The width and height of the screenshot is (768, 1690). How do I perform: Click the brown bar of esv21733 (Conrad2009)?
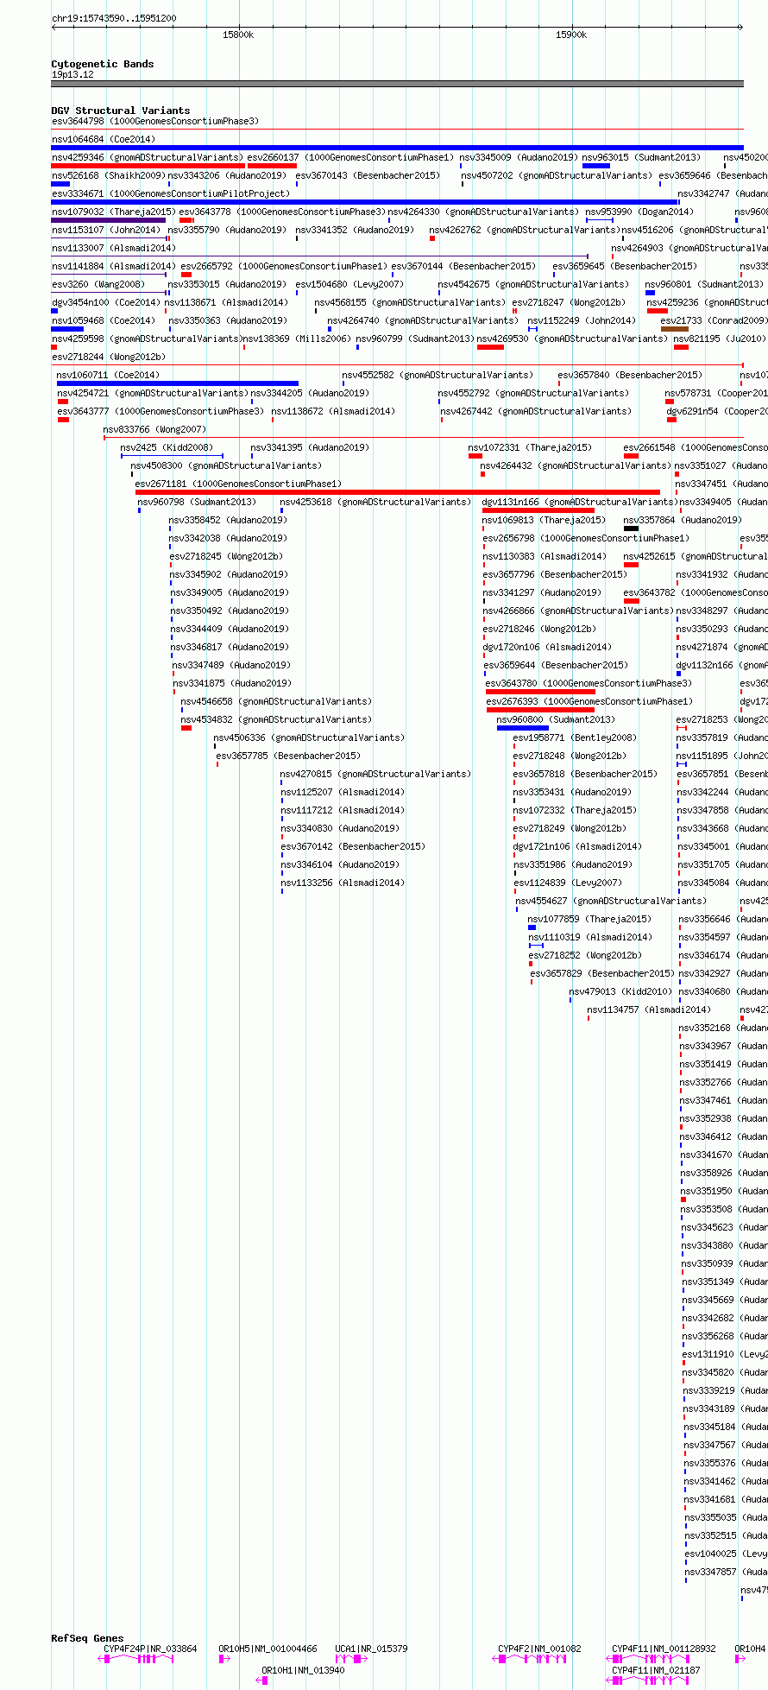(x=674, y=329)
